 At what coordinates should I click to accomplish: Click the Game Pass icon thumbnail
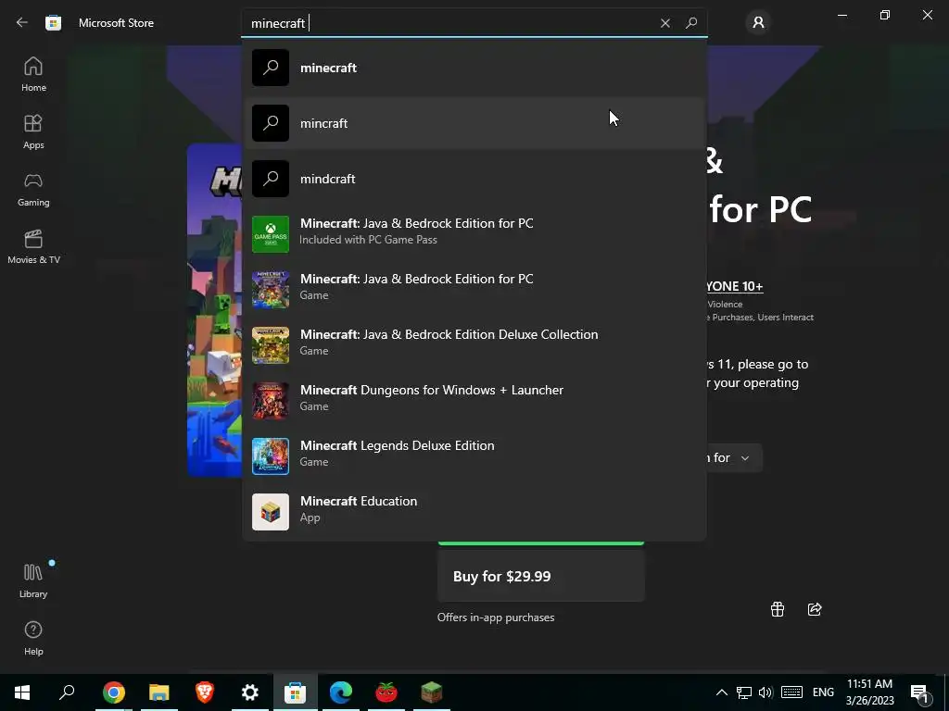click(x=271, y=234)
